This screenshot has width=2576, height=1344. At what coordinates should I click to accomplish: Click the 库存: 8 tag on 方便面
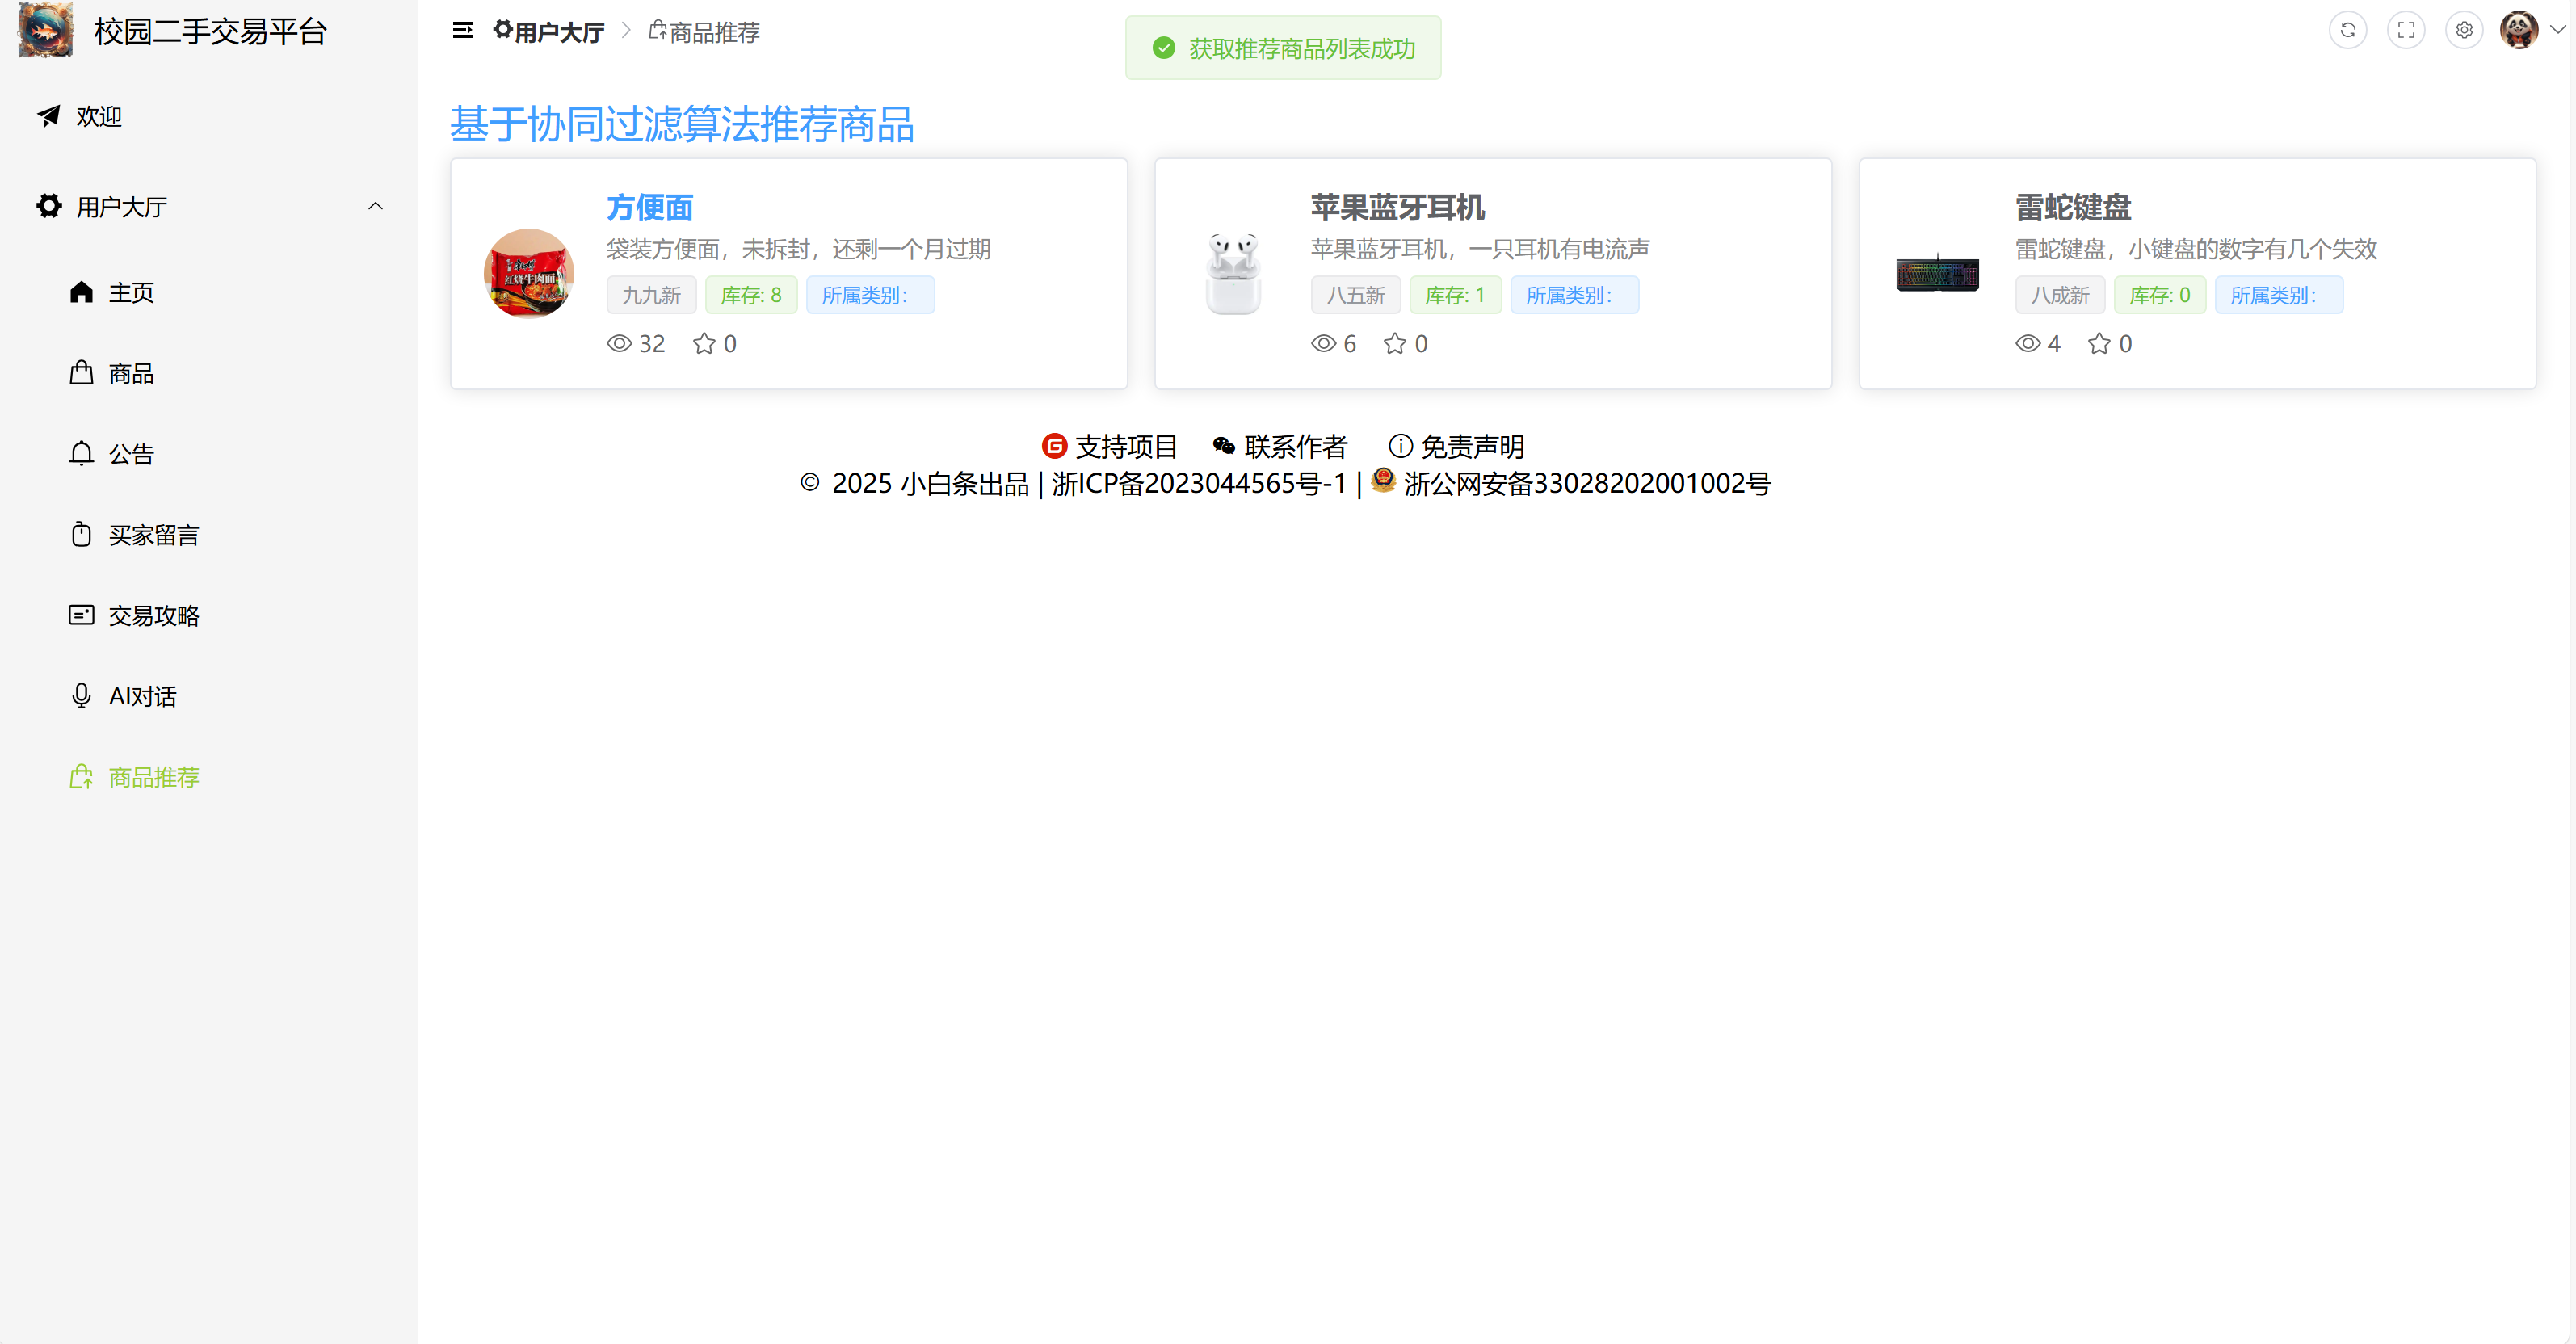751,296
